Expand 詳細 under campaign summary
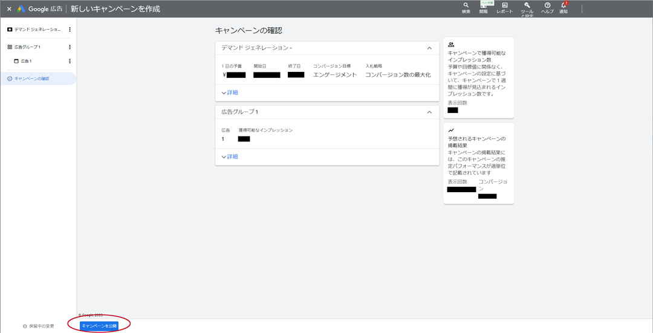This screenshot has height=333, width=653. point(230,92)
